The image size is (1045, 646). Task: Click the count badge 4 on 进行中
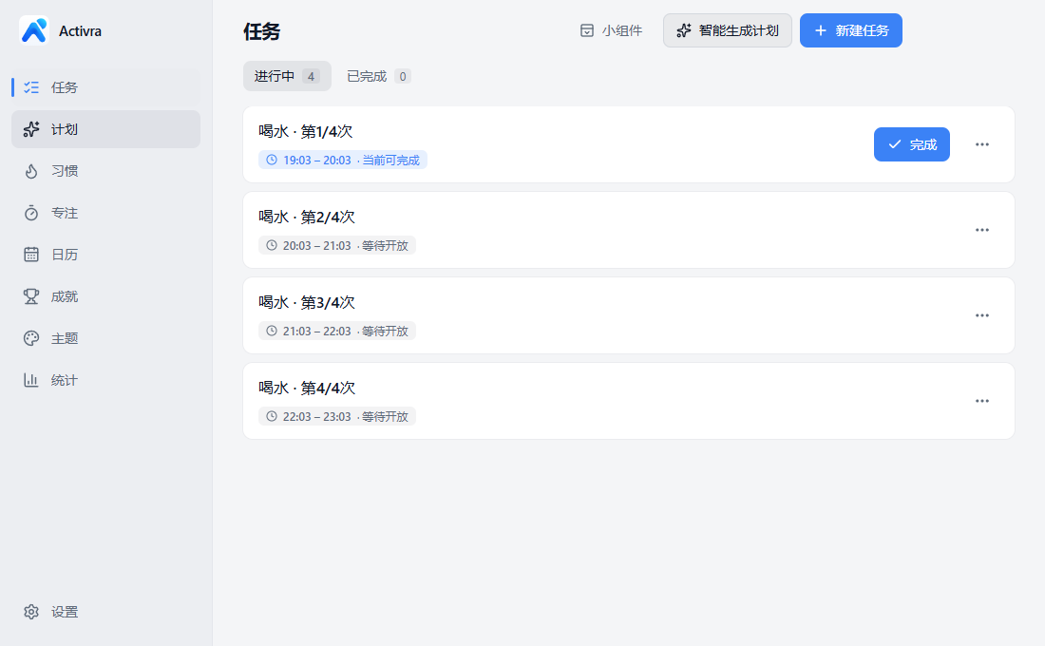(x=311, y=76)
